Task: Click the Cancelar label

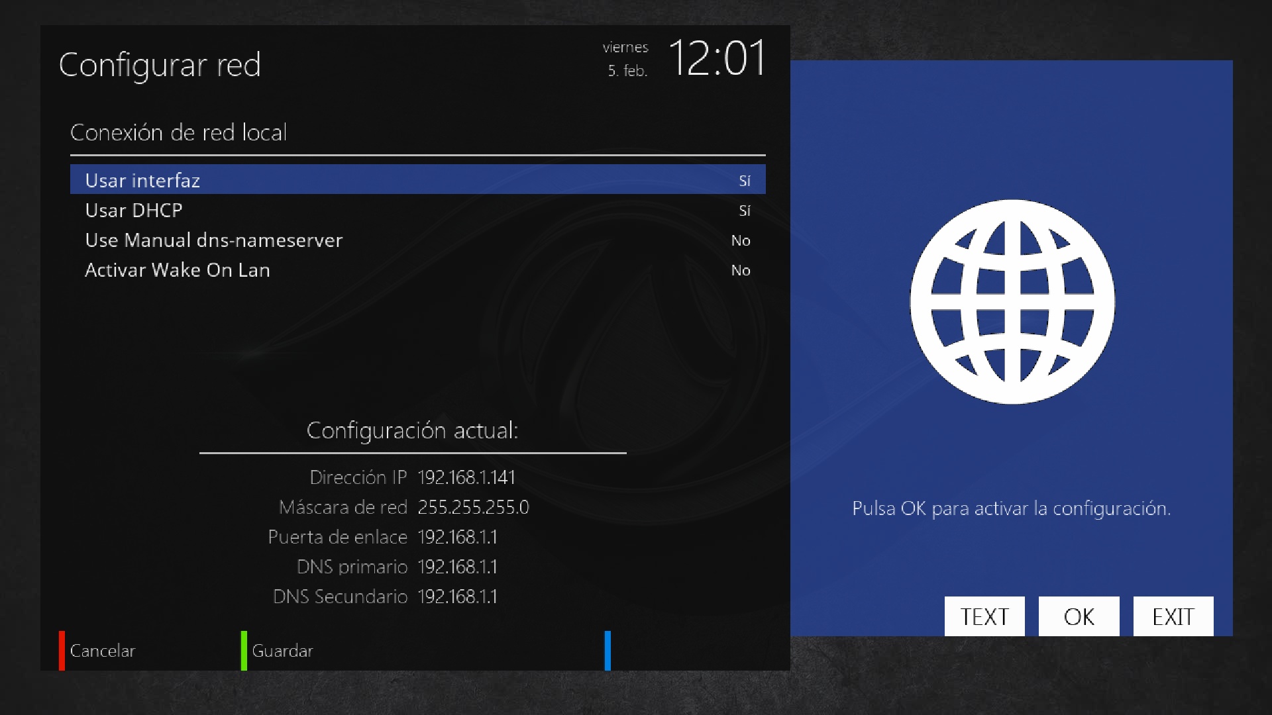Action: click(102, 651)
